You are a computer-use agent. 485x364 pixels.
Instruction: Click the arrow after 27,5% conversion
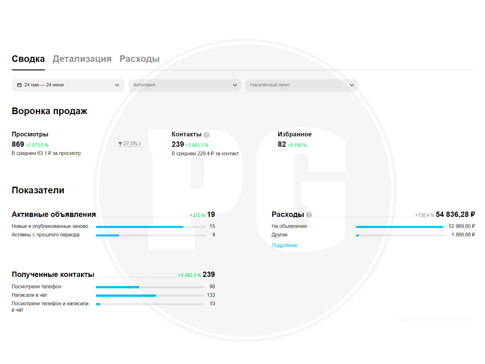[140, 144]
